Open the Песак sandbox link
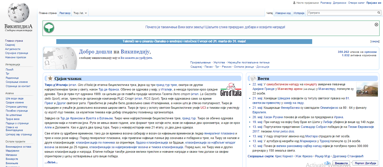 click(x=209, y=67)
